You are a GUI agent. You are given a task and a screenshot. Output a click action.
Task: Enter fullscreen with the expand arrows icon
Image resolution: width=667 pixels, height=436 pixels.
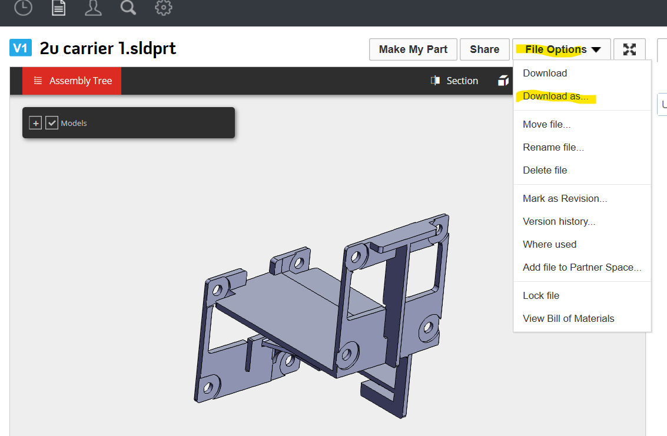[629, 49]
